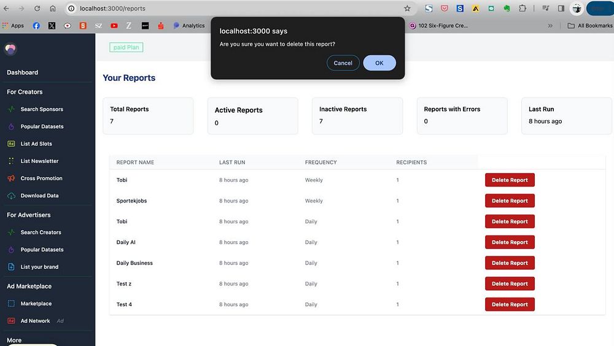Open the browser side panel icon
614x346 pixels.
[x=561, y=8]
